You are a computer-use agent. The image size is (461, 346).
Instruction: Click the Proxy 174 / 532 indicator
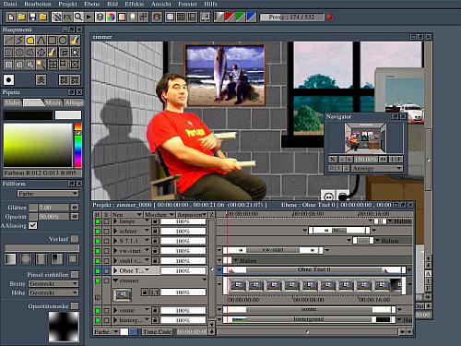(291, 18)
